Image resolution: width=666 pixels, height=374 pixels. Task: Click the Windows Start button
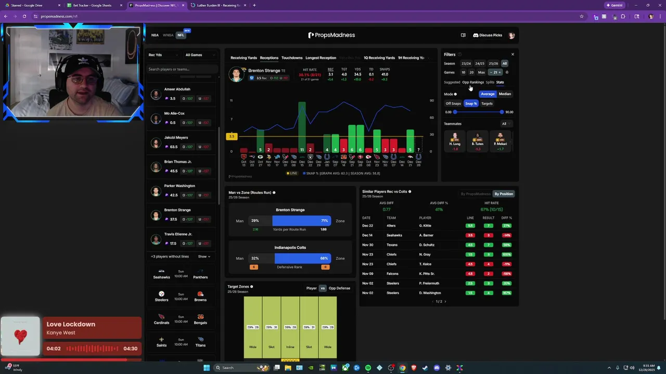(x=207, y=368)
